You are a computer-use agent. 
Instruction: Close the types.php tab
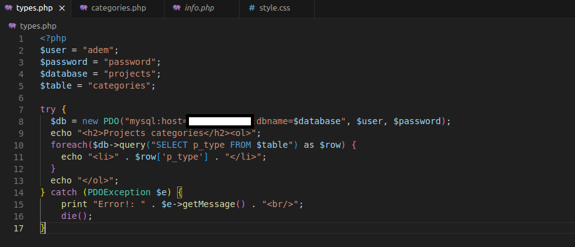click(62, 8)
